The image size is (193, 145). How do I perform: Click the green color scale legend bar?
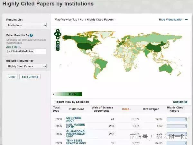coord(68,94)
